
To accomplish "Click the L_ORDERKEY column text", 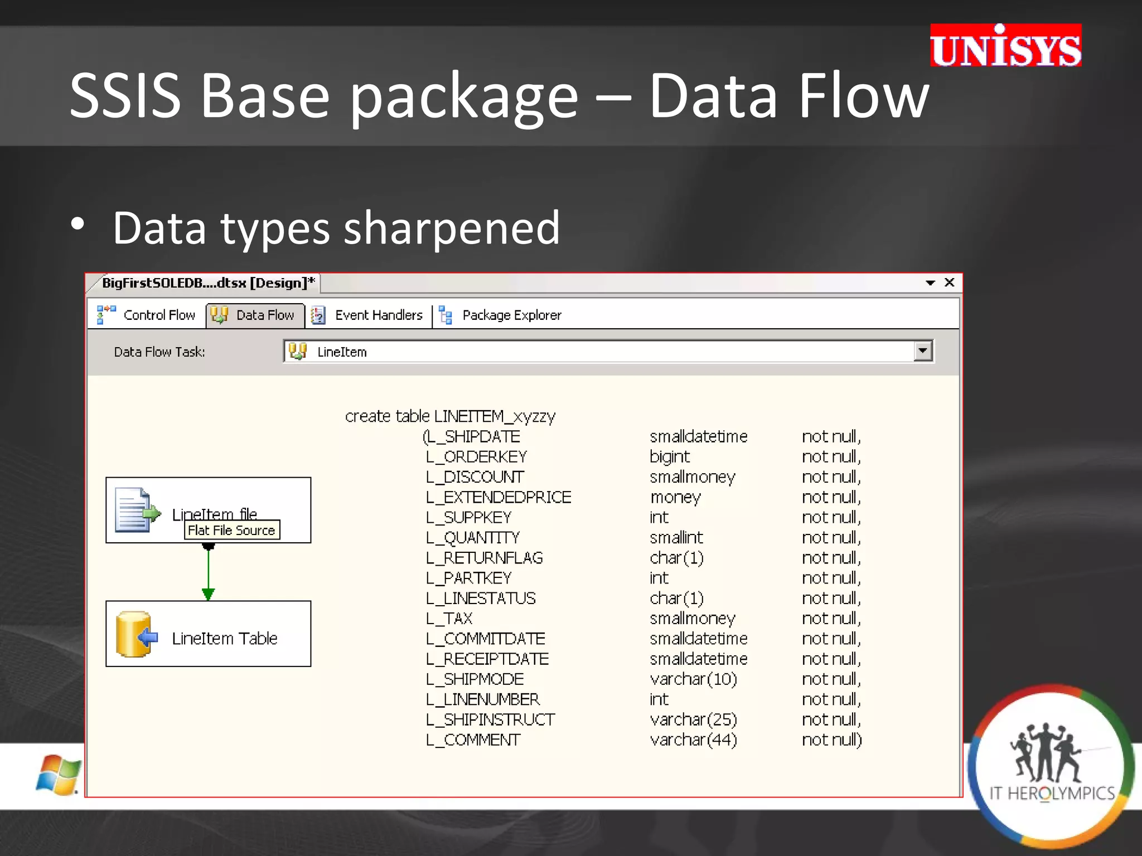I will click(476, 456).
